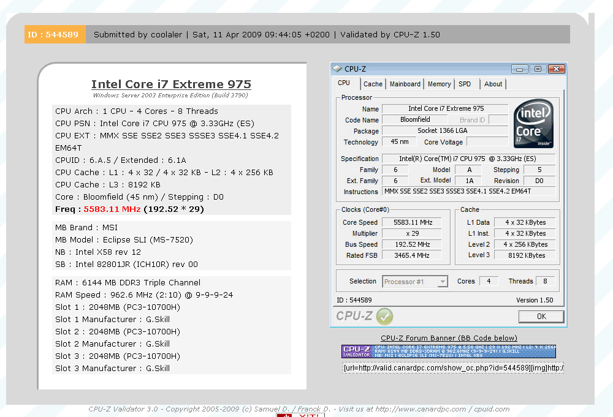Click the Specification field text
The height and width of the screenshot is (417, 613).
click(469, 159)
